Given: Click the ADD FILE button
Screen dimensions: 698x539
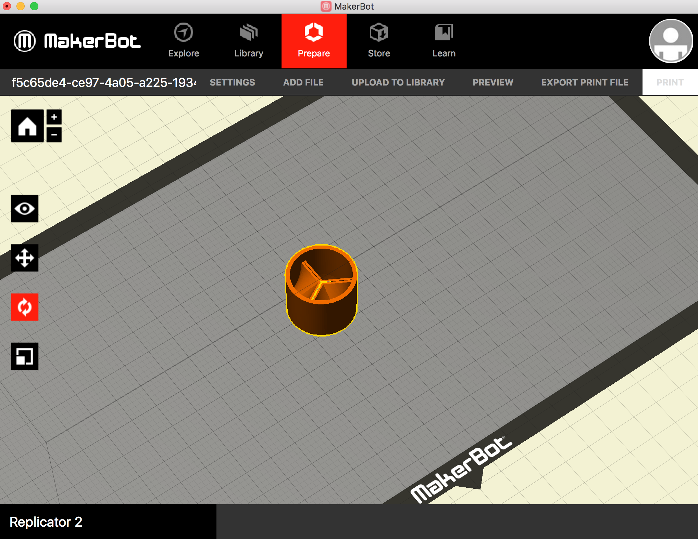Looking at the screenshot, I should tap(303, 81).
